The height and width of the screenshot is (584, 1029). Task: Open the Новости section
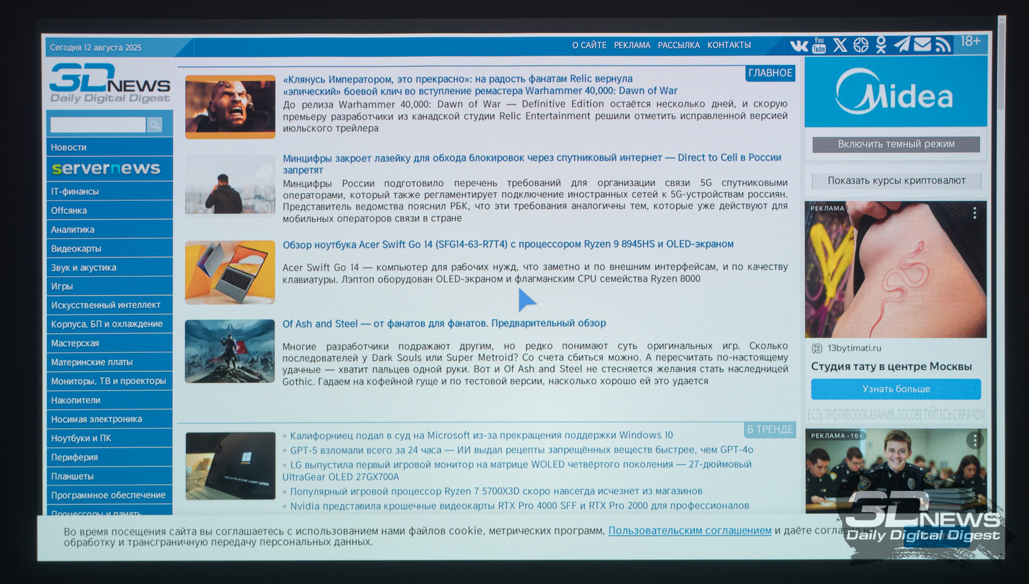(109, 147)
